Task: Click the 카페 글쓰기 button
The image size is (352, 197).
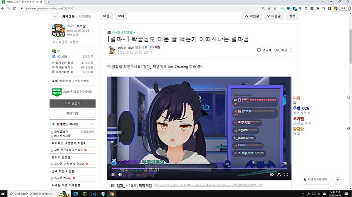Action: 73,103
